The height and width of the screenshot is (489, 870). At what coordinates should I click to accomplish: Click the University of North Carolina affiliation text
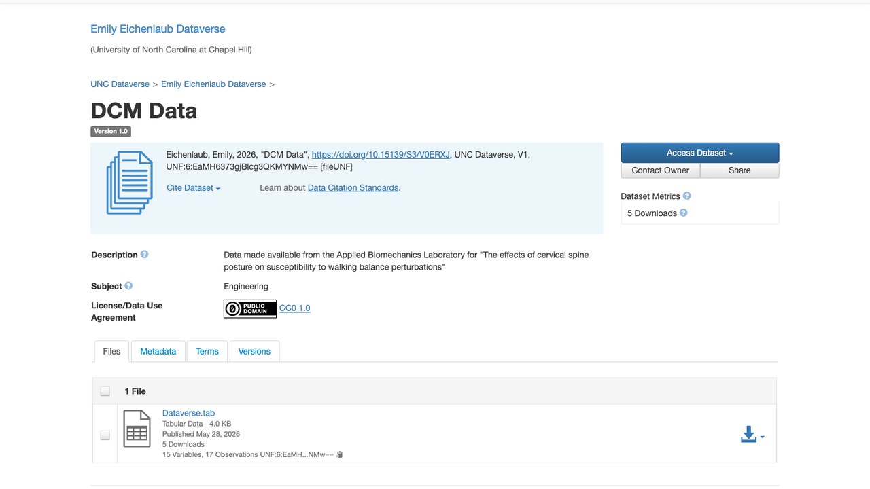coord(171,50)
